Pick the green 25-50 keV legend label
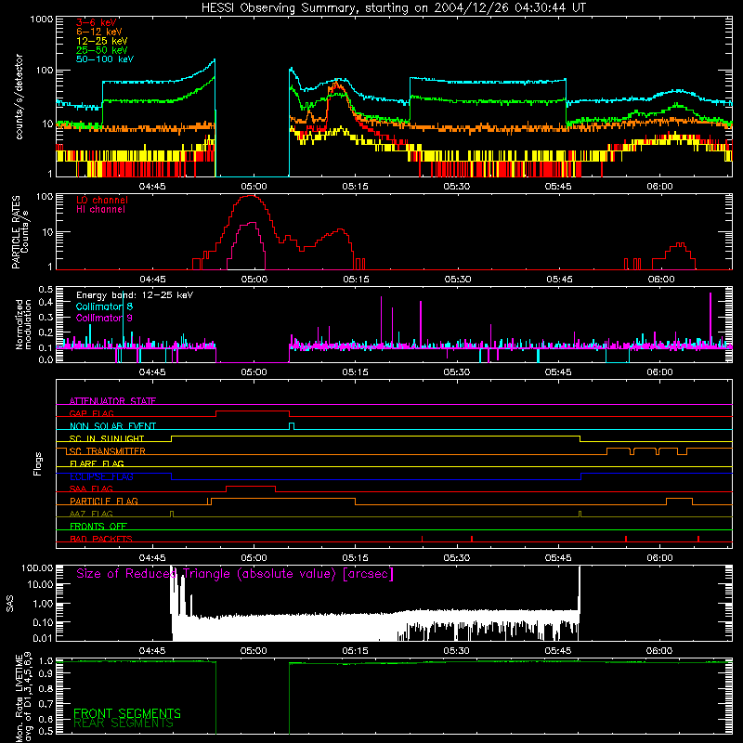 (x=101, y=50)
